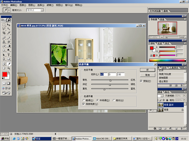
Task: Choose standard screen mode
Action: (x=3, y=88)
